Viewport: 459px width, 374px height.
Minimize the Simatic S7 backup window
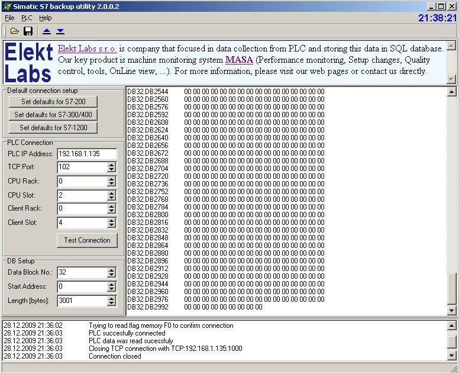[x=431, y=6]
